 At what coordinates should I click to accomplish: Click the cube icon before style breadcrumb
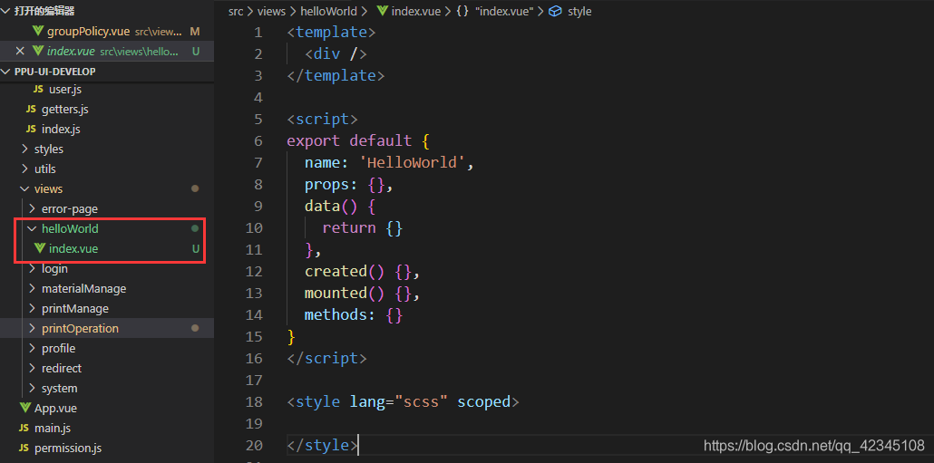(x=556, y=11)
